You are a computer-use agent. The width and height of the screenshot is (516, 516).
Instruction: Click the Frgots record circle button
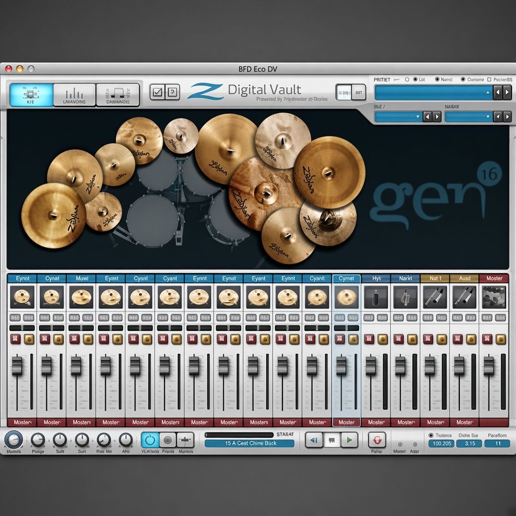168,440
